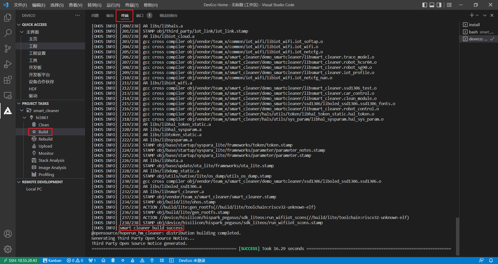
Task: Open the 编辑(E) menu
Action: coord(39,5)
